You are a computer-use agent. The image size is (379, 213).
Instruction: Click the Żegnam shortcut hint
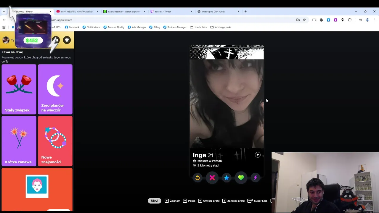172,201
